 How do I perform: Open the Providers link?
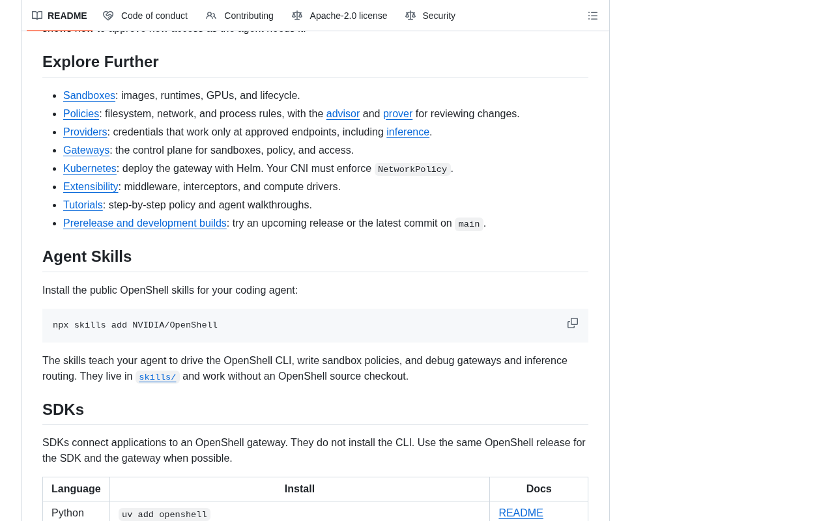tap(85, 132)
